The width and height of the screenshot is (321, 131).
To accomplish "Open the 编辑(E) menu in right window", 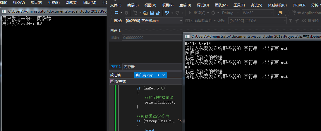I will (x=133, y=5).
